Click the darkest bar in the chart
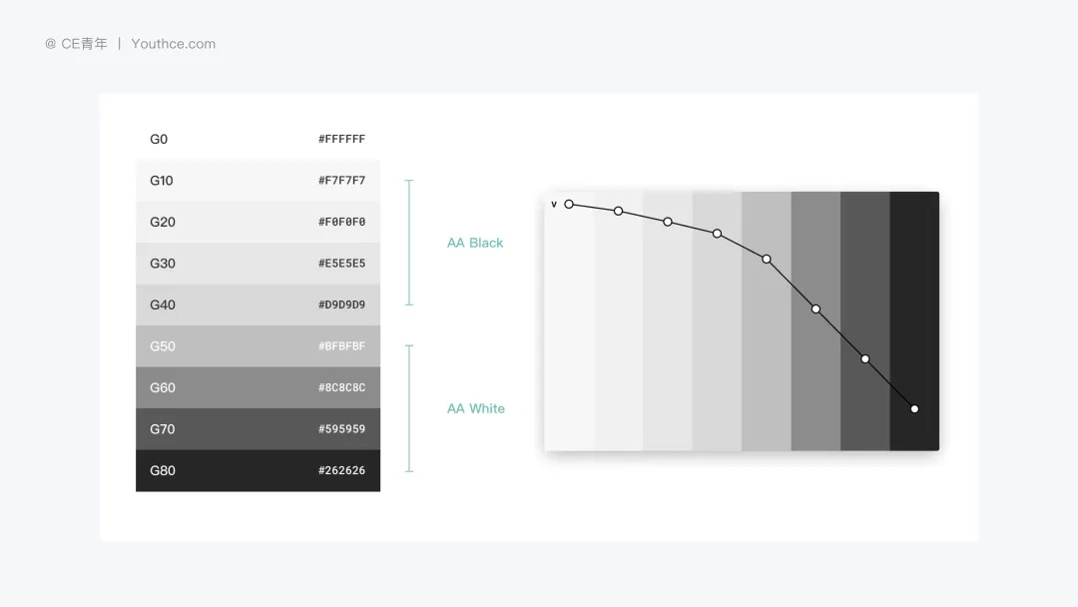 pyautogui.click(x=914, y=321)
